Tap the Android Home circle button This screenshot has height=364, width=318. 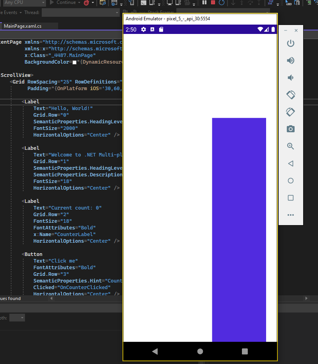coord(200,352)
